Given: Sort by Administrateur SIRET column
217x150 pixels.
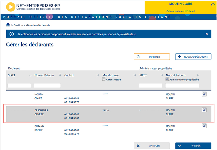Looking at the screenshot, I should 162,75.
